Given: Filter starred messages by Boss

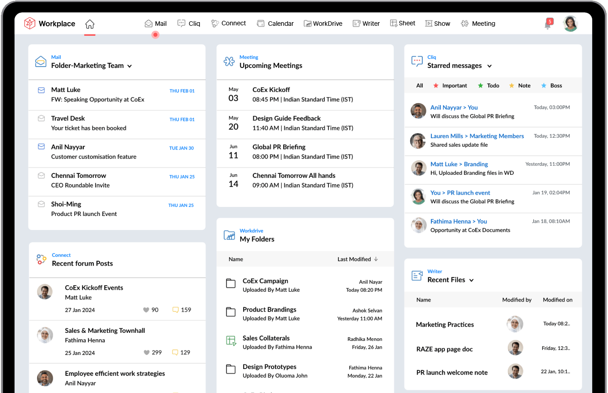Looking at the screenshot, I should pos(551,86).
